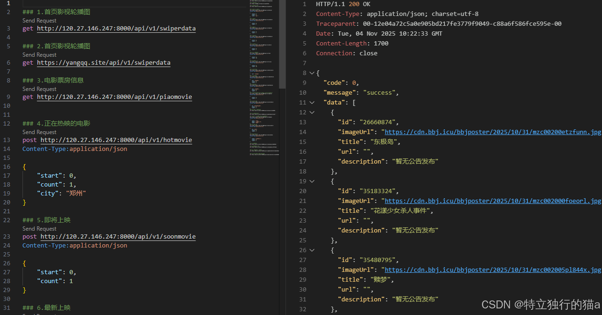Click the "description" on response line 17

pyautogui.click(x=388, y=162)
